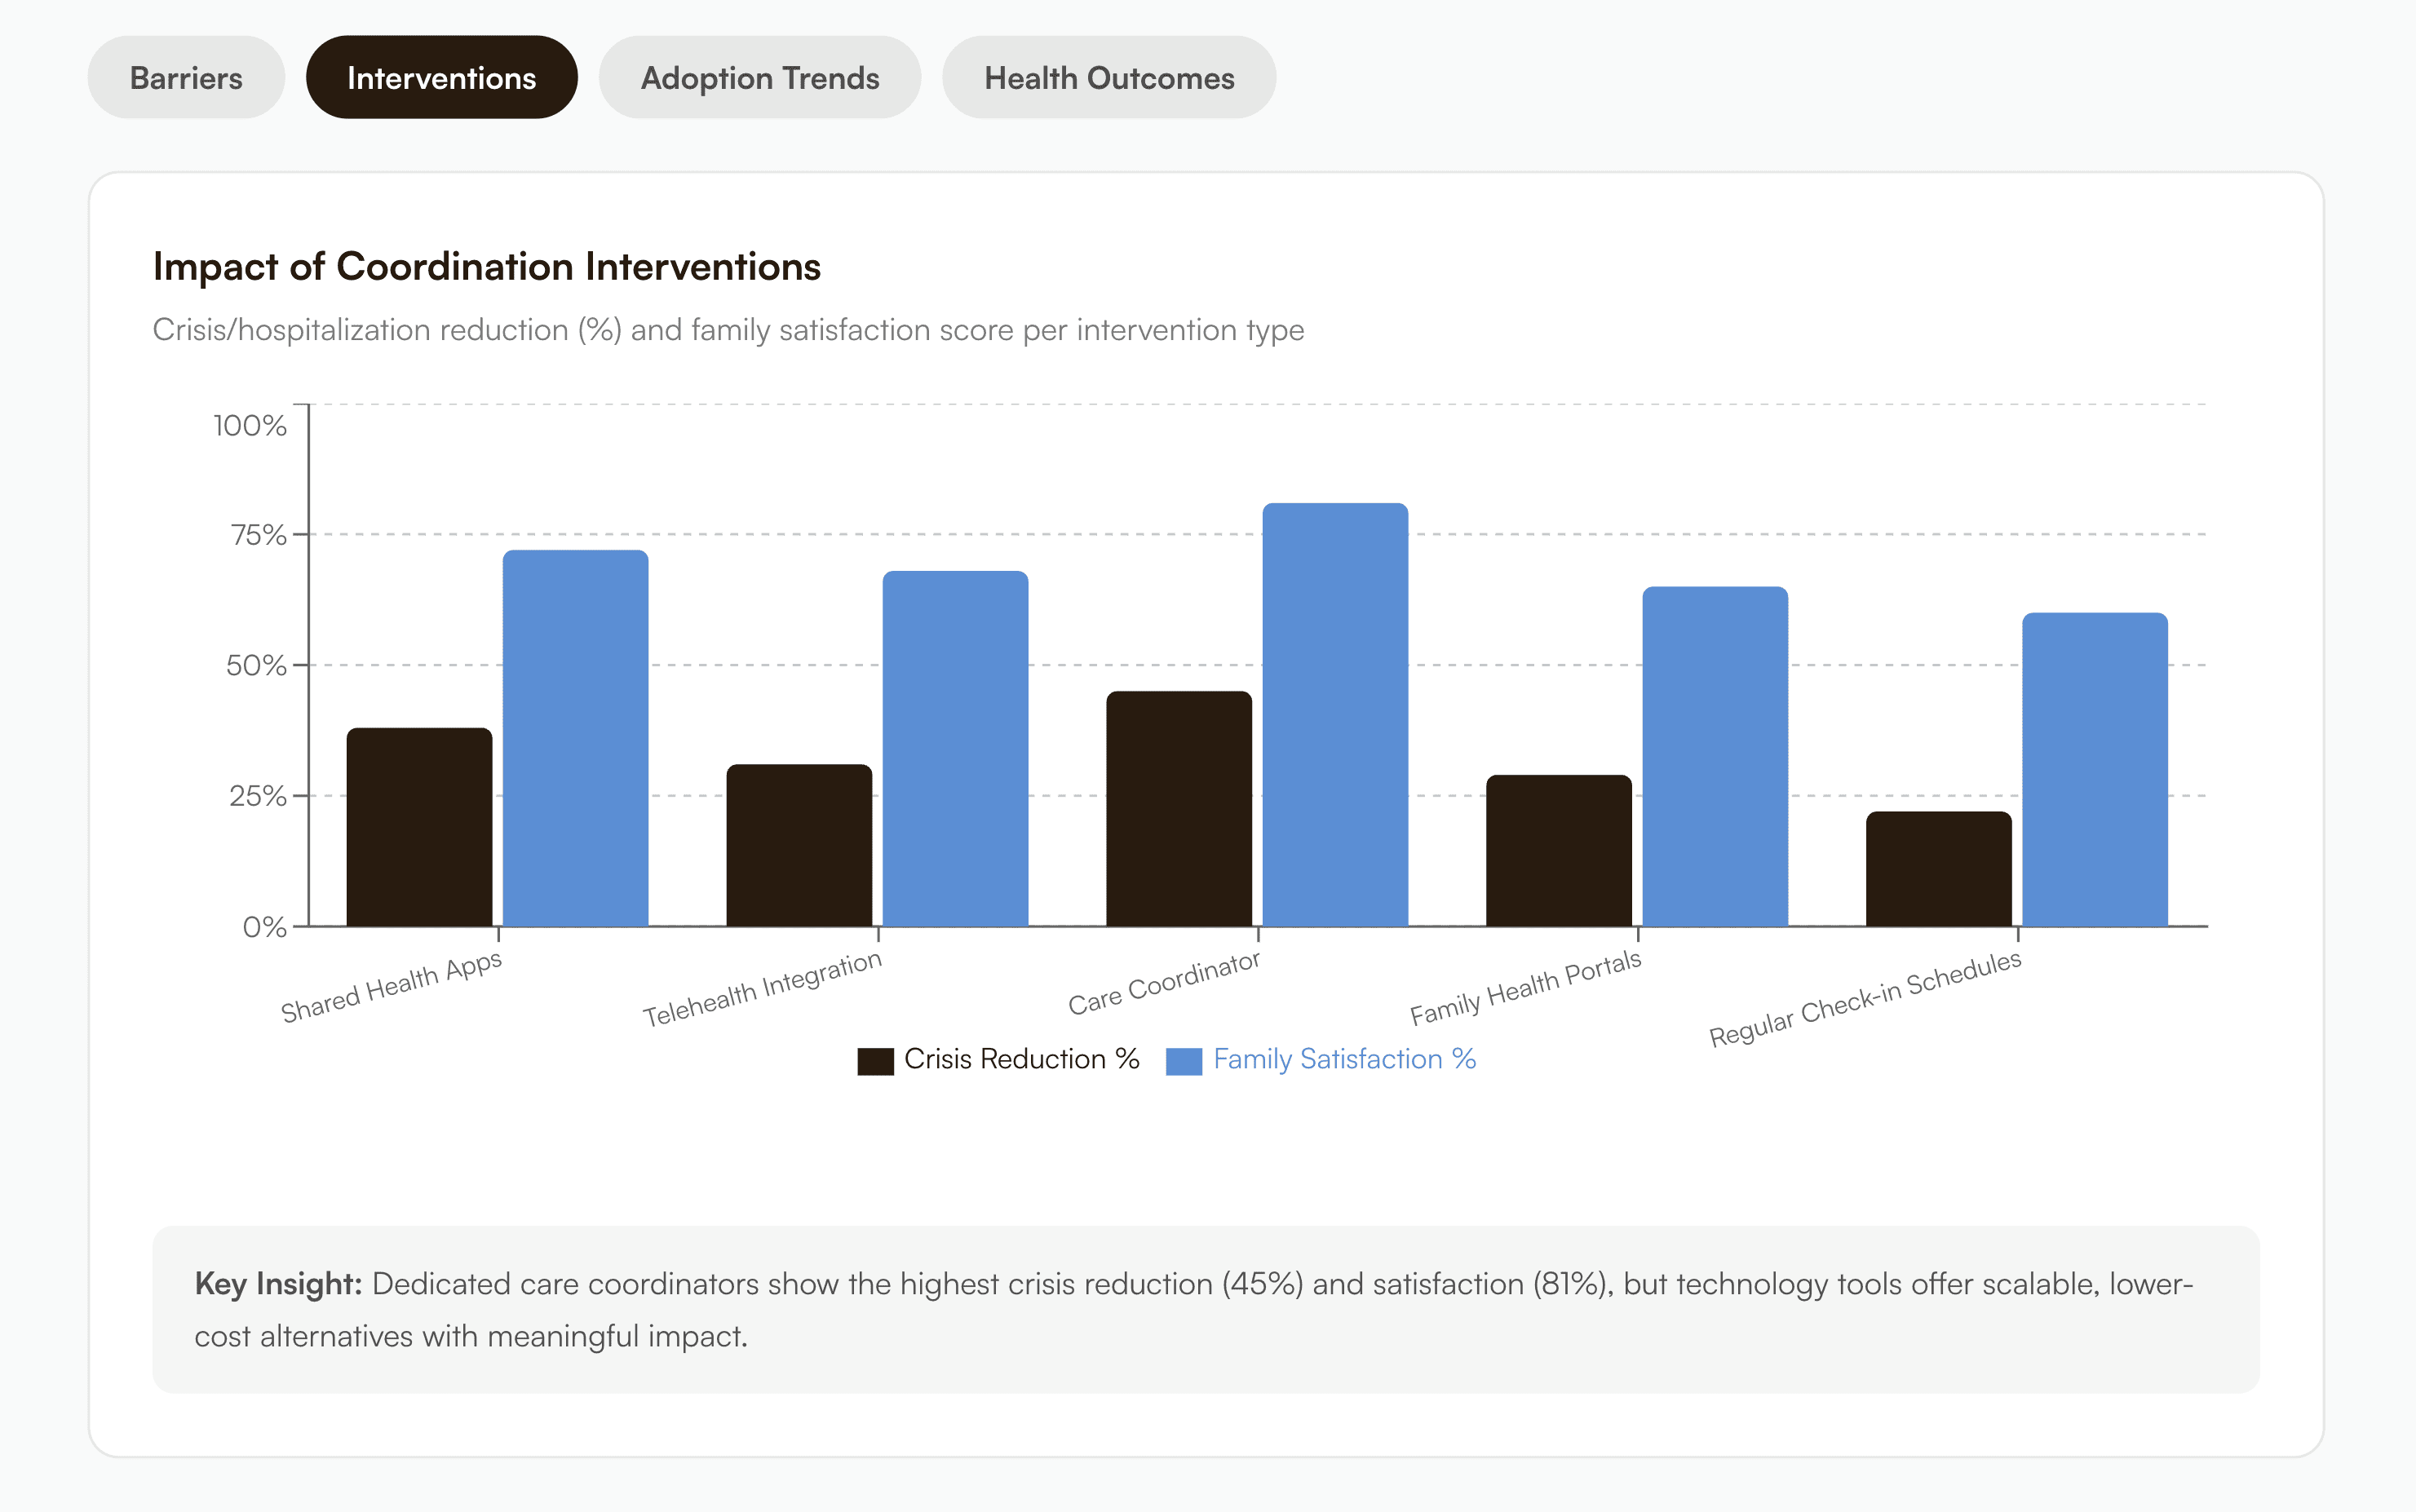Select the Interventions tab
The width and height of the screenshot is (2416, 1512).
pyautogui.click(x=441, y=78)
